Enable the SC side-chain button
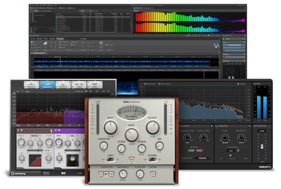The width and height of the screenshot is (281, 189). 132,159
